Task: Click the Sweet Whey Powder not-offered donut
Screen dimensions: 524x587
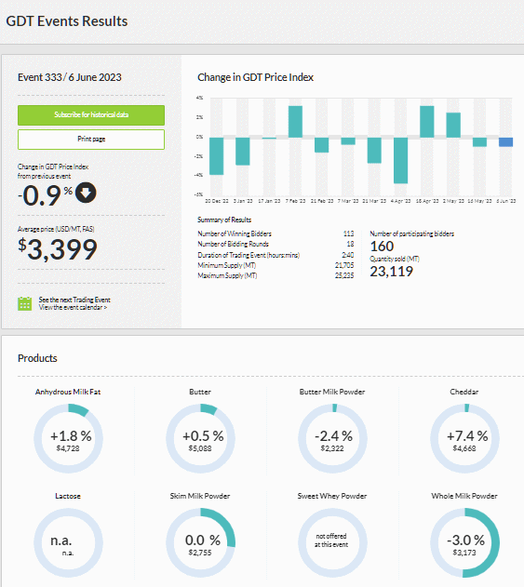Action: 332,542
